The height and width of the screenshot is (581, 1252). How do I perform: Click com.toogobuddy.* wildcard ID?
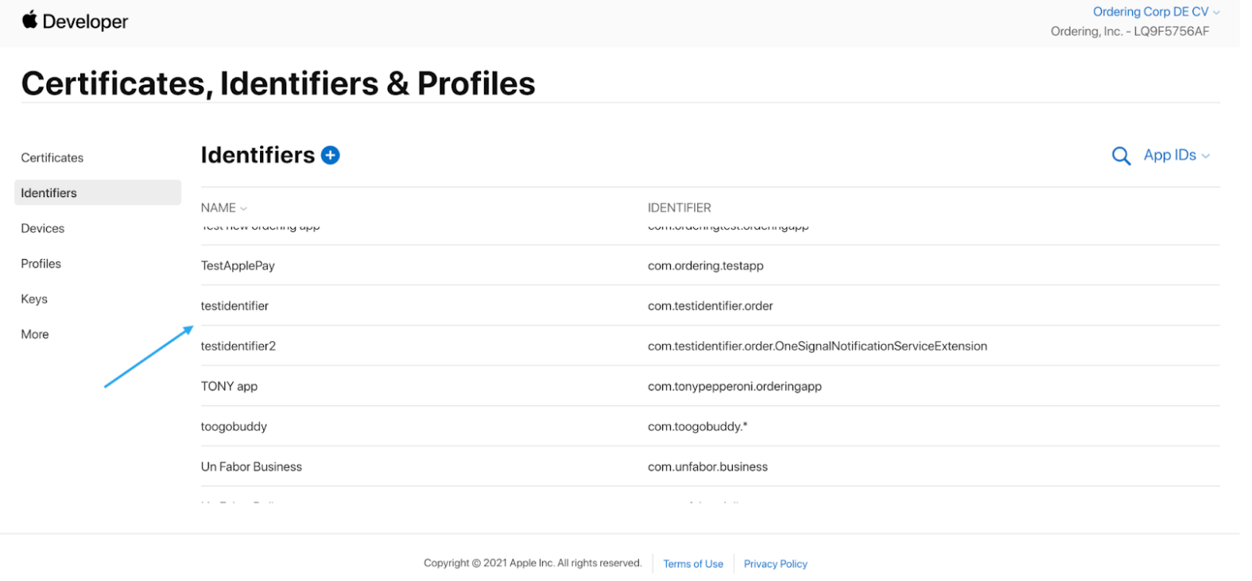698,426
